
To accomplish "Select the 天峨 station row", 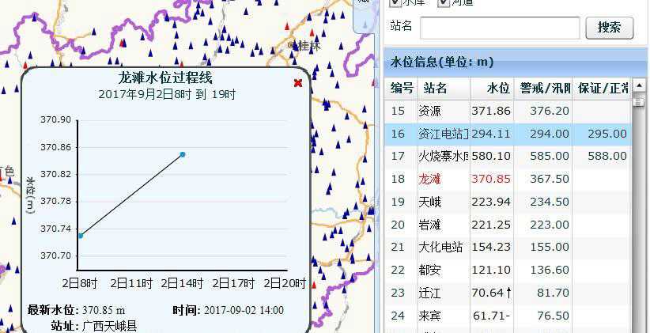I will [x=508, y=202].
